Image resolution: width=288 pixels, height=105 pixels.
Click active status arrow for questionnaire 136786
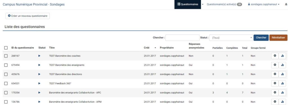[39, 102]
